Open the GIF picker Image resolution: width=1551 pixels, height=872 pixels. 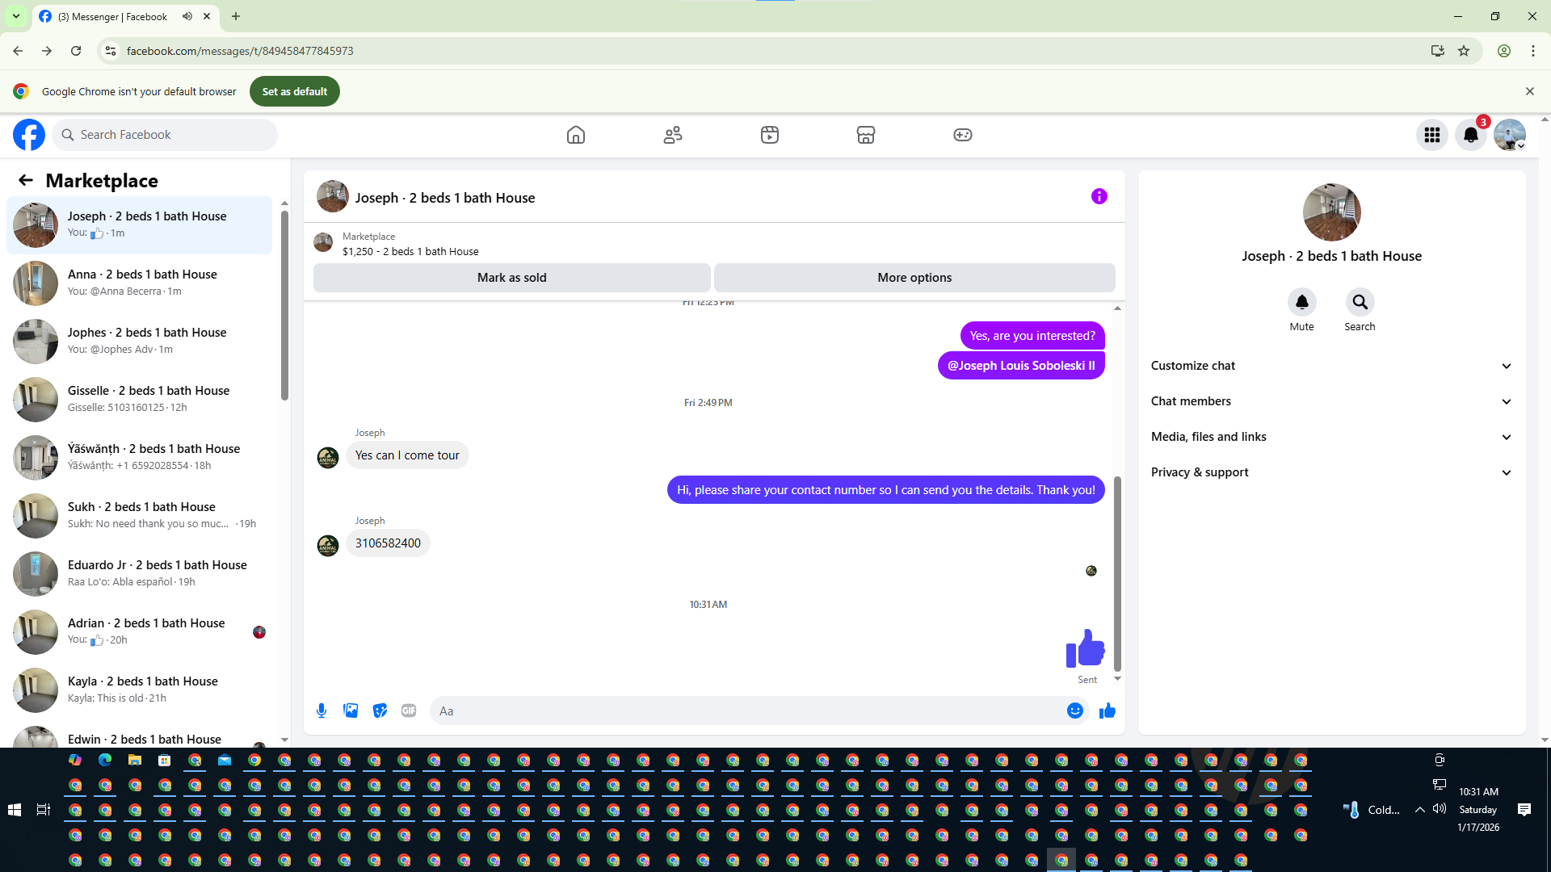click(x=409, y=711)
